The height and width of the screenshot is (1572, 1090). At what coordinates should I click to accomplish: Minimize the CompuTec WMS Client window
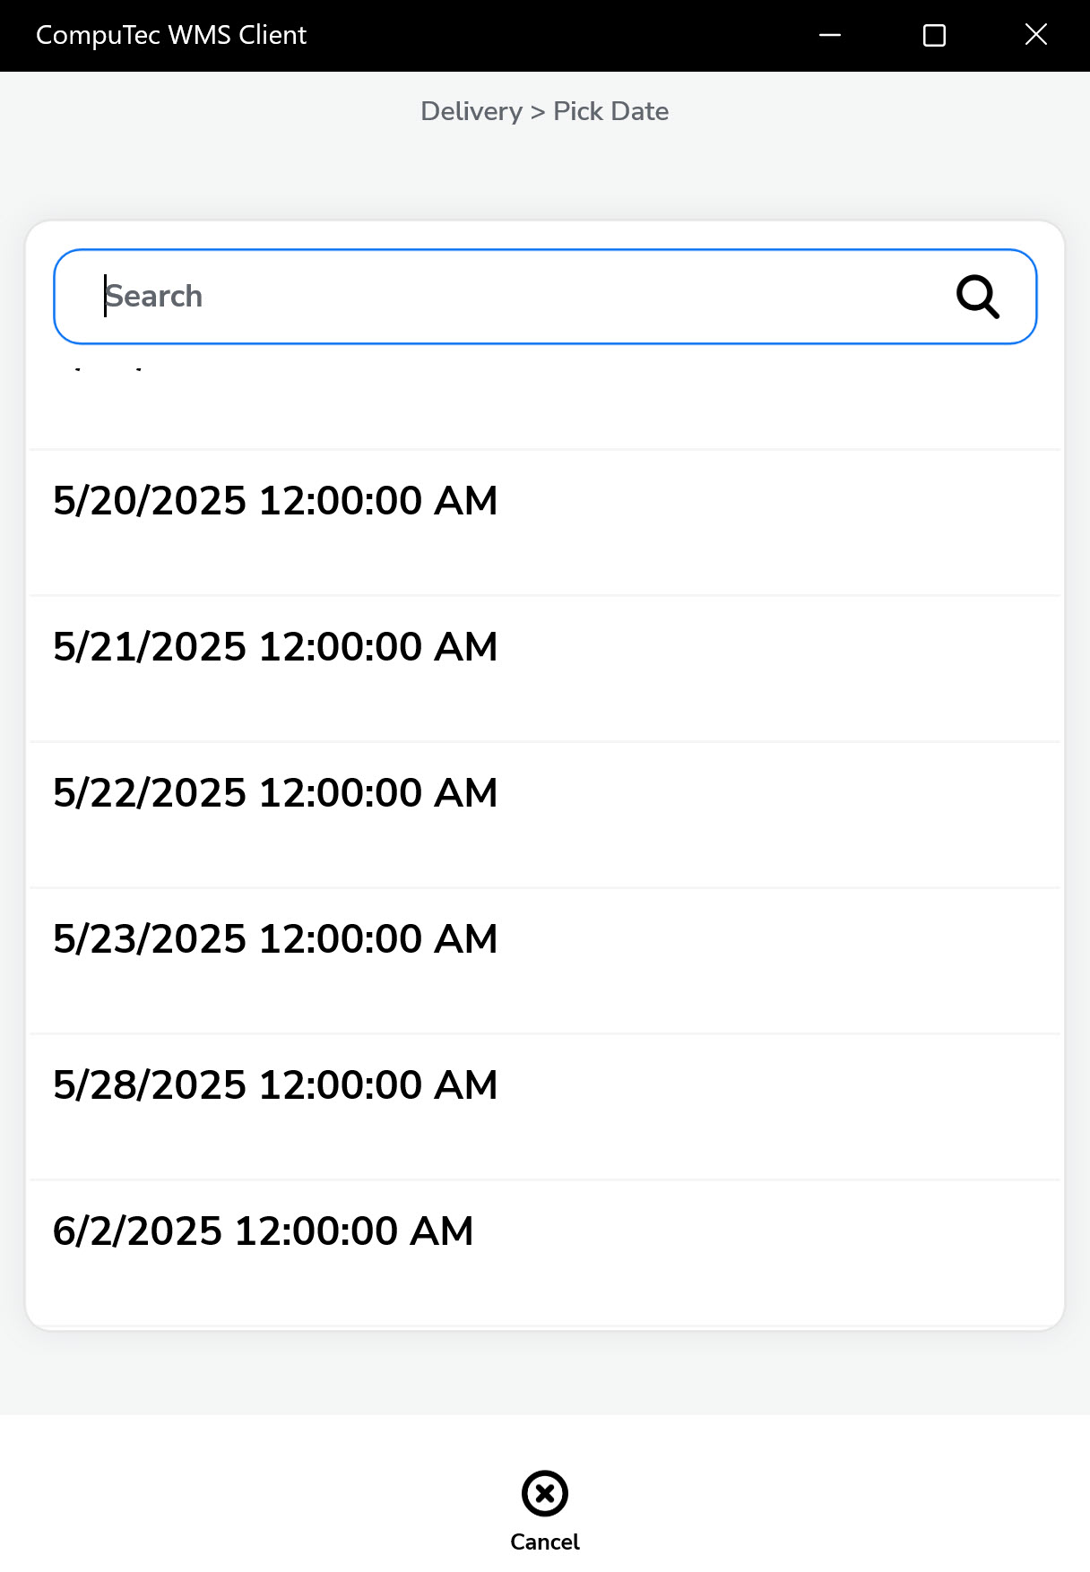point(830,35)
